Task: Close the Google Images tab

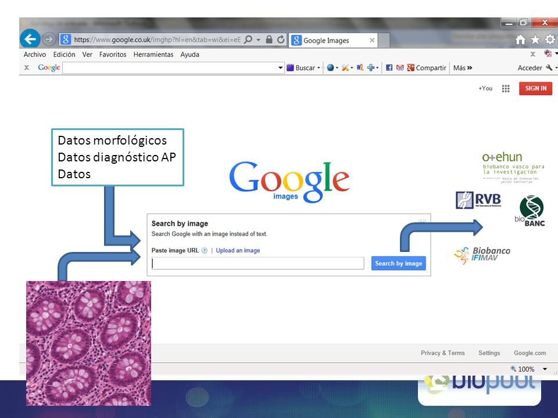Action: pyautogui.click(x=372, y=40)
